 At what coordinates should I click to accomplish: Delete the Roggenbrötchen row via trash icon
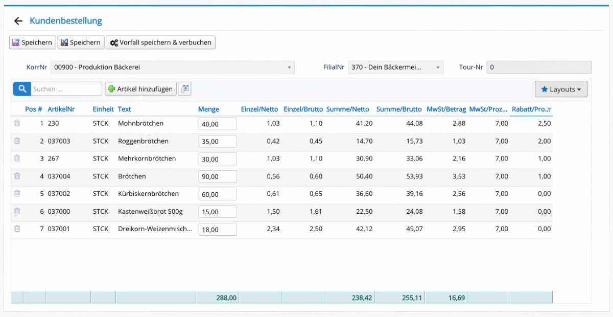(x=17, y=141)
